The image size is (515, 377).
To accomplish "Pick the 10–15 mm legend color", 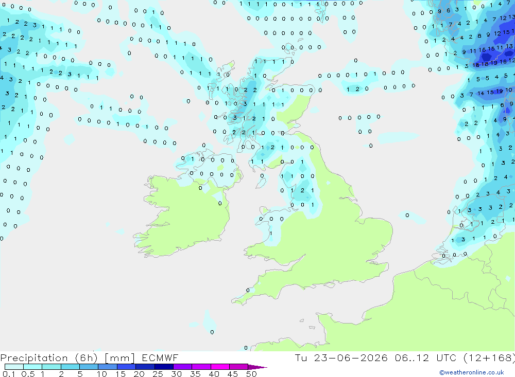I will (x=108, y=367).
